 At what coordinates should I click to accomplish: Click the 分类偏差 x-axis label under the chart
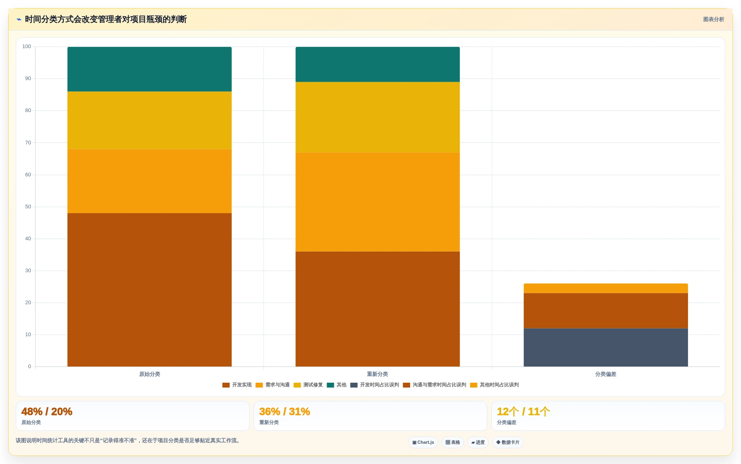(x=605, y=374)
